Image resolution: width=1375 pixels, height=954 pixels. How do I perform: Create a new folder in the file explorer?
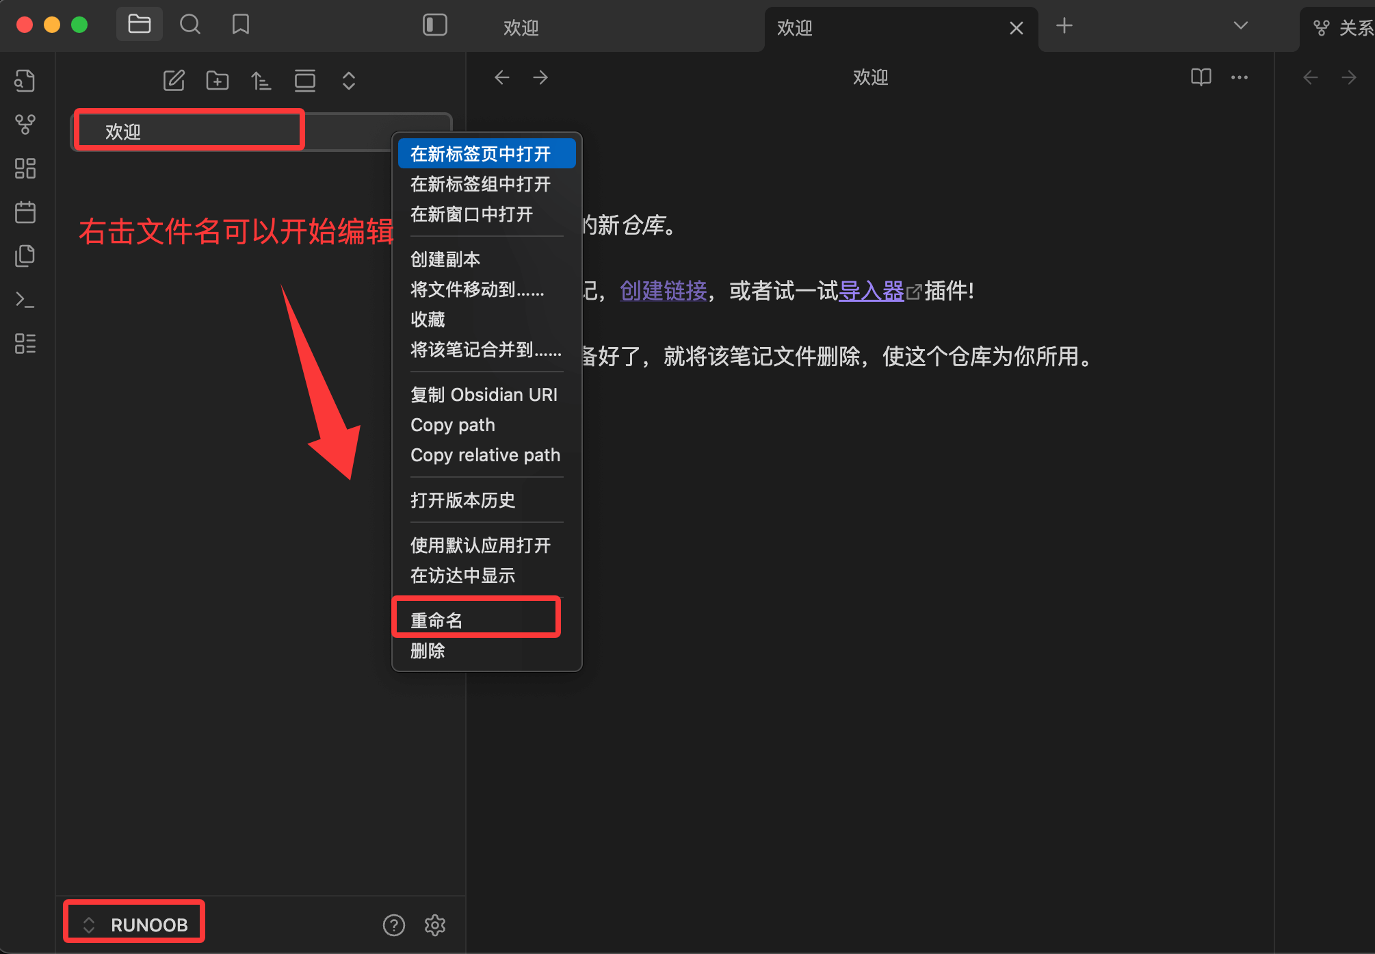pos(217,80)
